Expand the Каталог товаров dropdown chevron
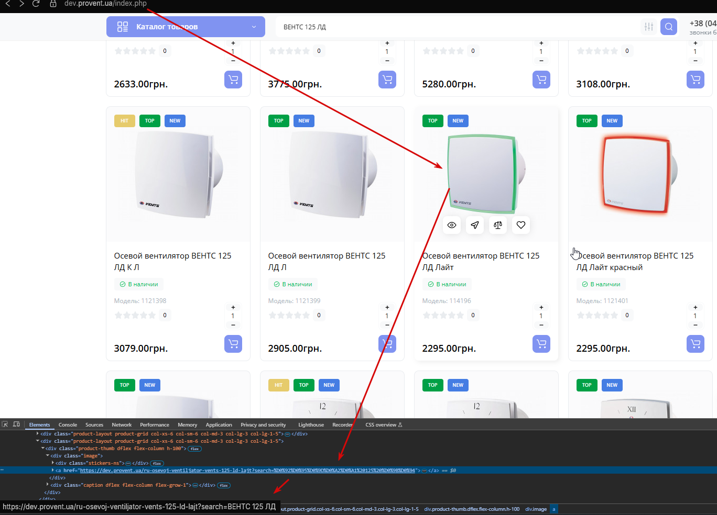Screen dimensions: 717x515 [254, 27]
